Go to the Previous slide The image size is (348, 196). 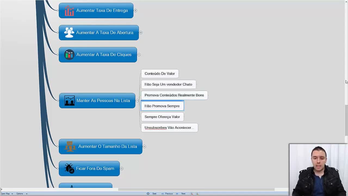(x=169, y=194)
